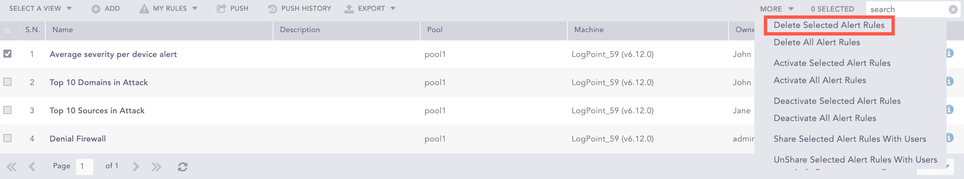Select the Top 10 Domains in Attack checkbox
964x179 pixels.
pos(7,82)
